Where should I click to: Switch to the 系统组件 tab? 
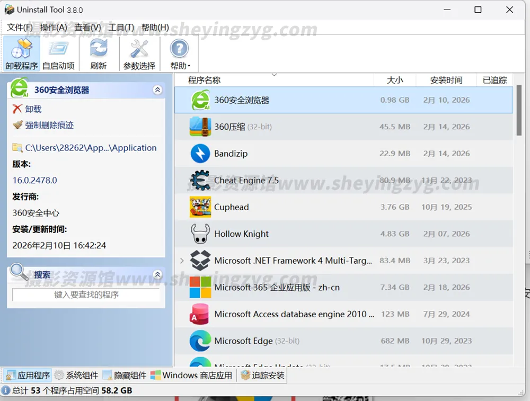[76, 376]
